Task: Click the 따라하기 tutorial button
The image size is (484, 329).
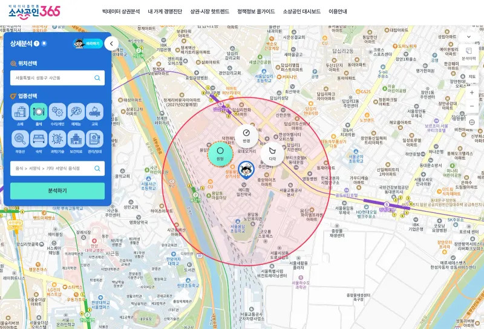Action: coord(88,44)
